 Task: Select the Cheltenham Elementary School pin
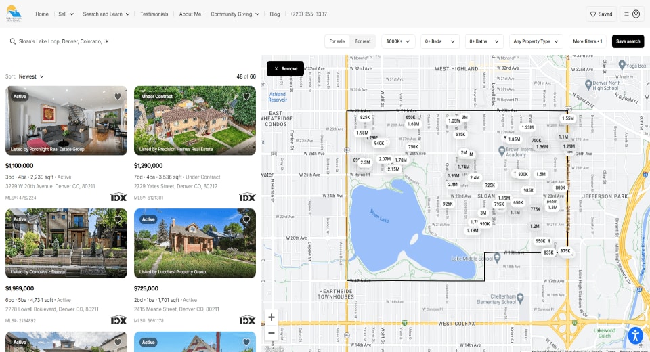point(520,298)
